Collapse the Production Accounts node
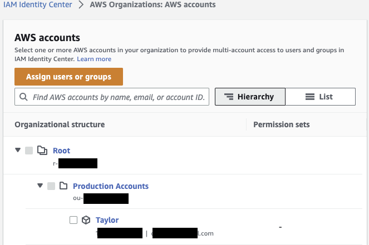Screen dimensions: 369x245 (x=40, y=186)
